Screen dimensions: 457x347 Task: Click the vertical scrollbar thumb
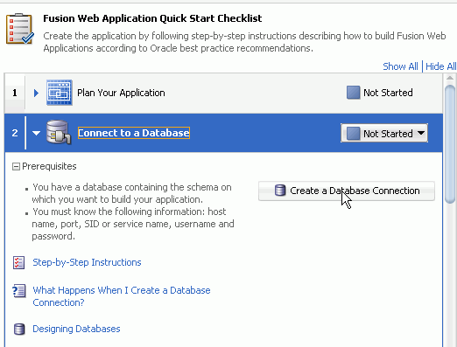[450, 143]
